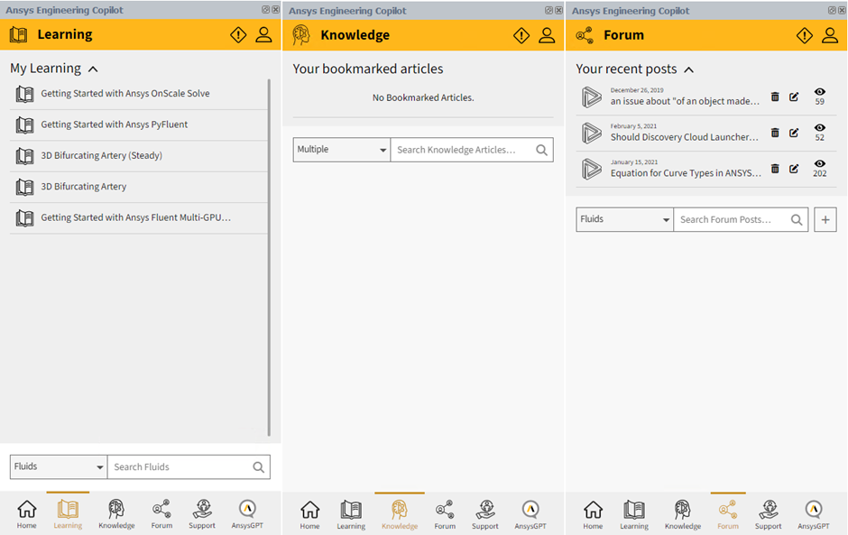This screenshot has width=848, height=535.
Task: Click the My Learning list vertical scrollbar
Action: tap(269, 257)
